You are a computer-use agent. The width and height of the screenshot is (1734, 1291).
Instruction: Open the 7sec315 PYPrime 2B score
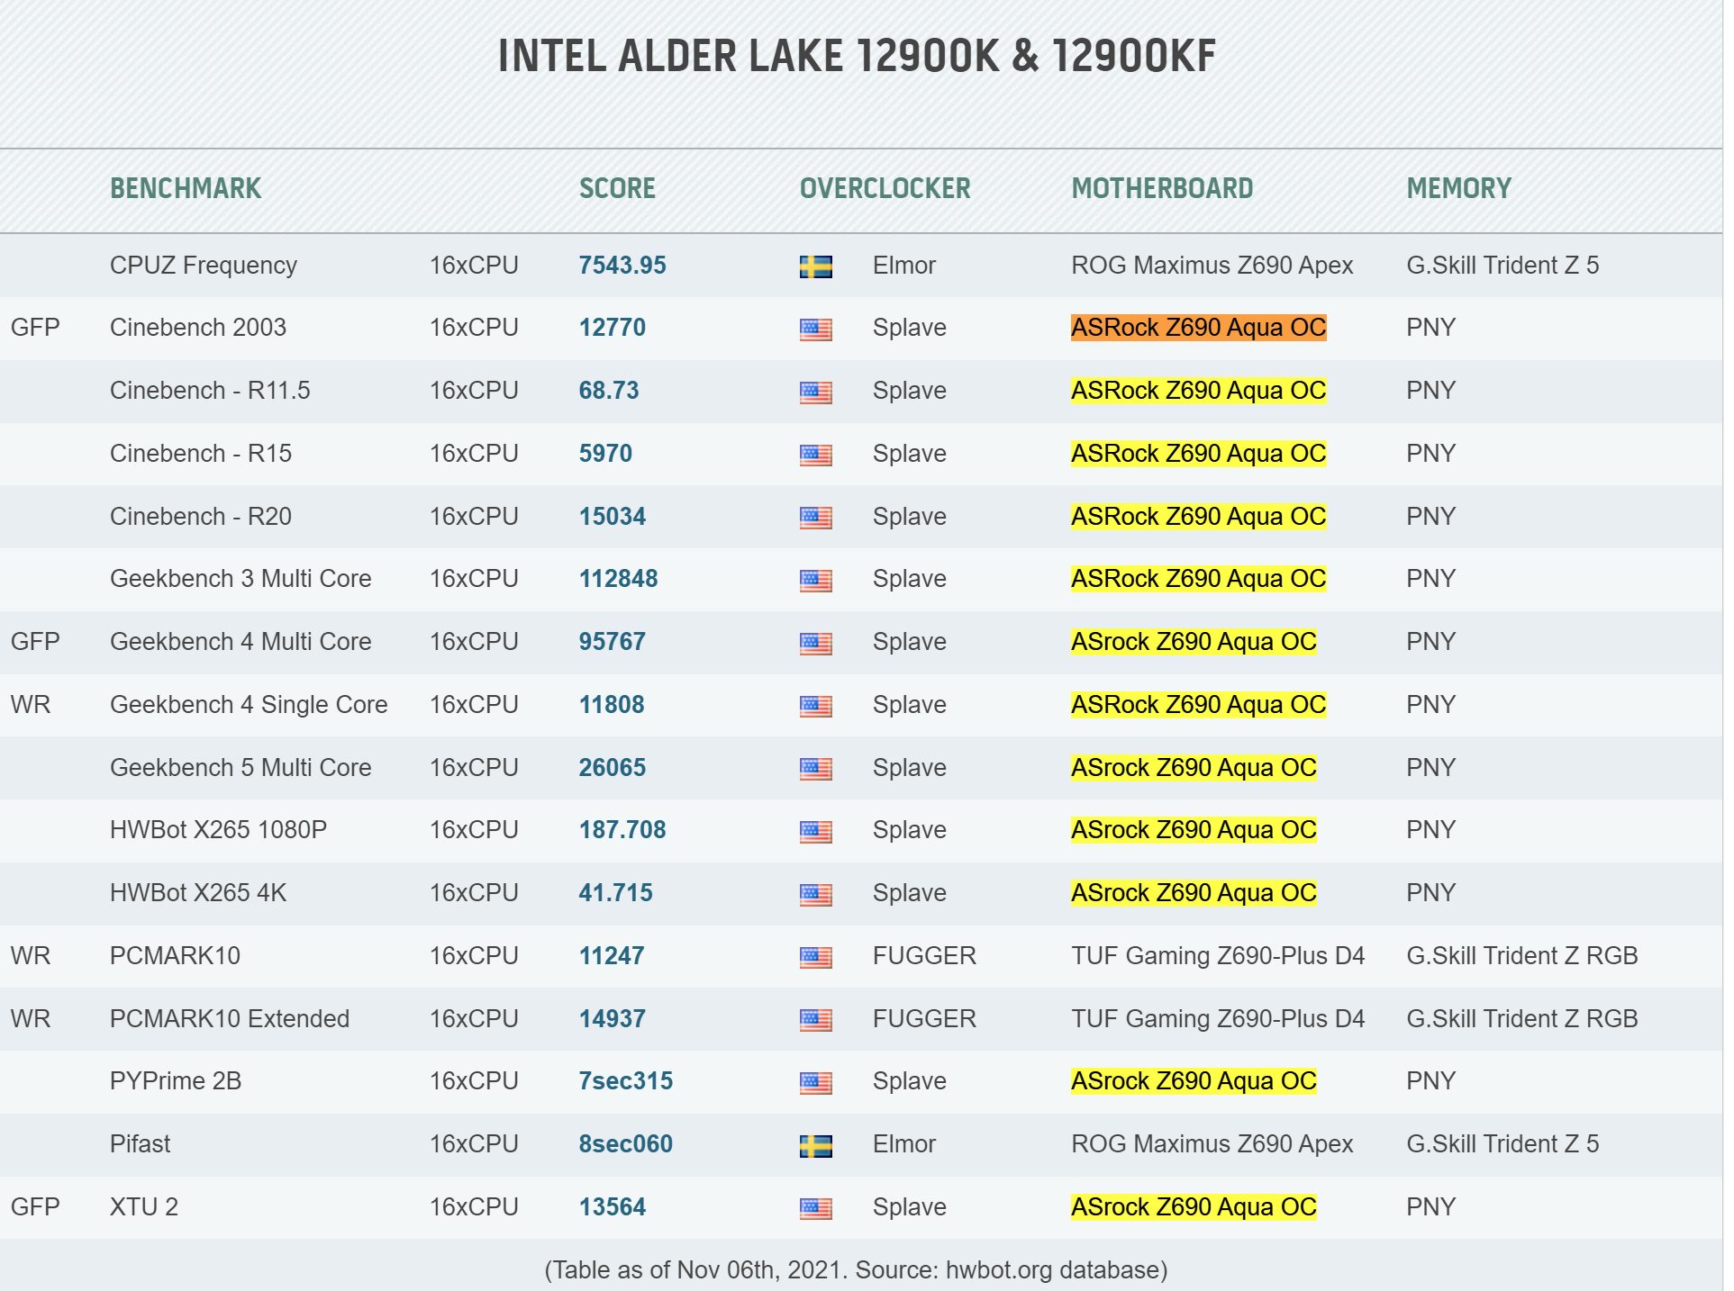pyautogui.click(x=626, y=1081)
